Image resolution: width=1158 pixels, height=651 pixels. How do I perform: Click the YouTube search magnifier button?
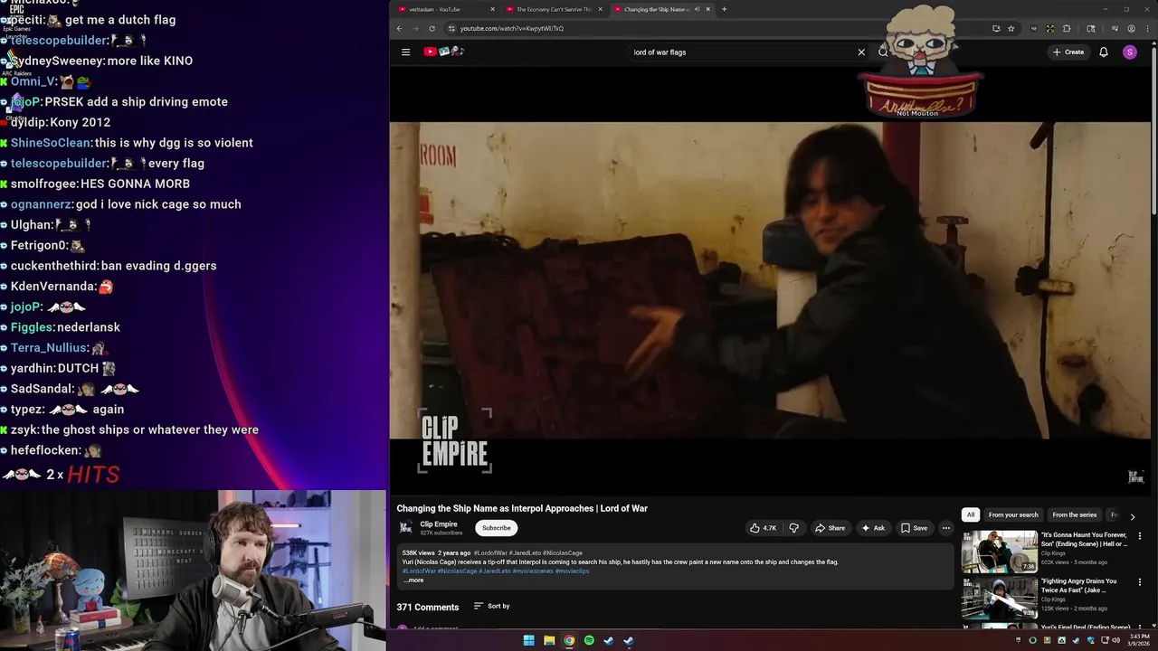tap(883, 52)
